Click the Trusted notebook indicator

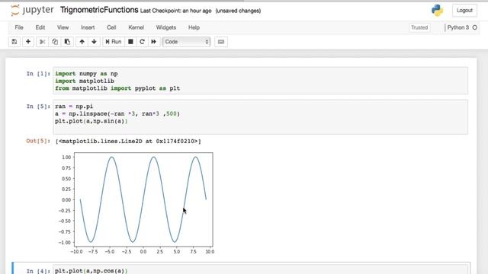(419, 27)
